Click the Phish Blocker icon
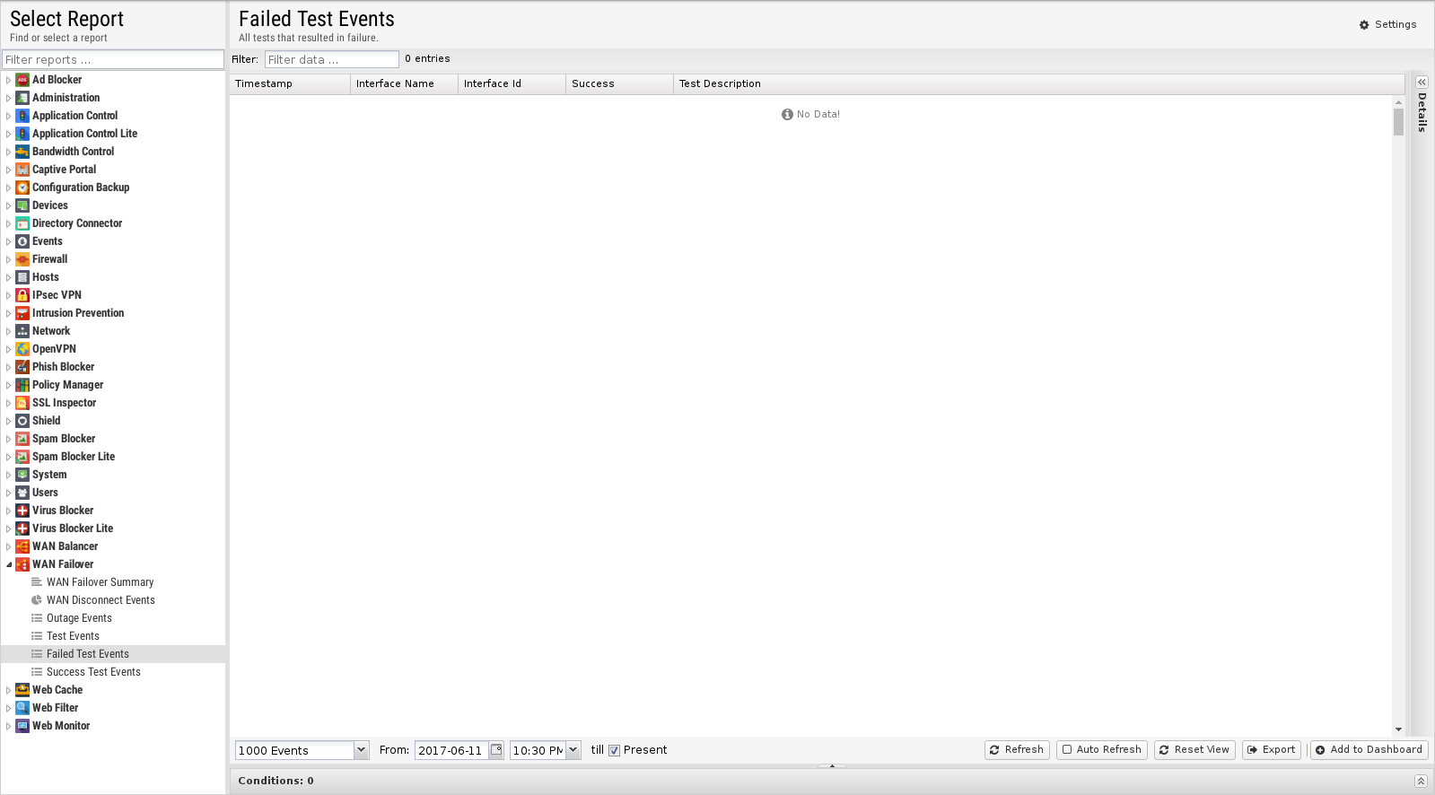The height and width of the screenshot is (795, 1435). pyautogui.click(x=22, y=367)
